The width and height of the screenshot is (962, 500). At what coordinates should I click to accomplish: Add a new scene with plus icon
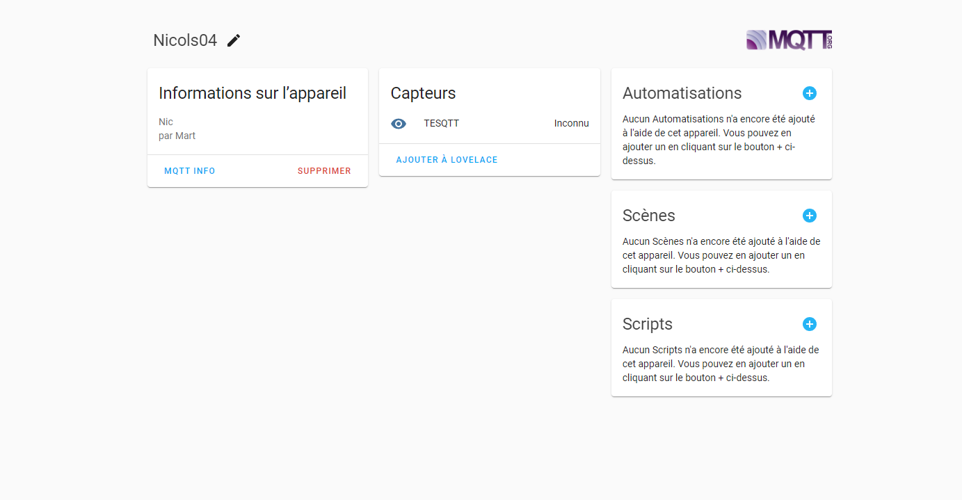point(809,216)
